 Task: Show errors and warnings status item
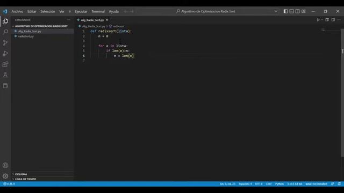pos(9,184)
